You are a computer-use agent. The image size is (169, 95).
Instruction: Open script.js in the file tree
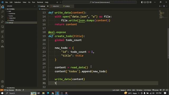tap(21, 20)
